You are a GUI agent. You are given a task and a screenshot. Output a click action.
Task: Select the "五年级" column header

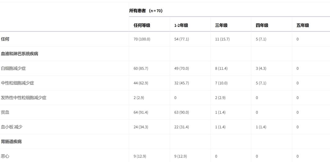click(302, 25)
